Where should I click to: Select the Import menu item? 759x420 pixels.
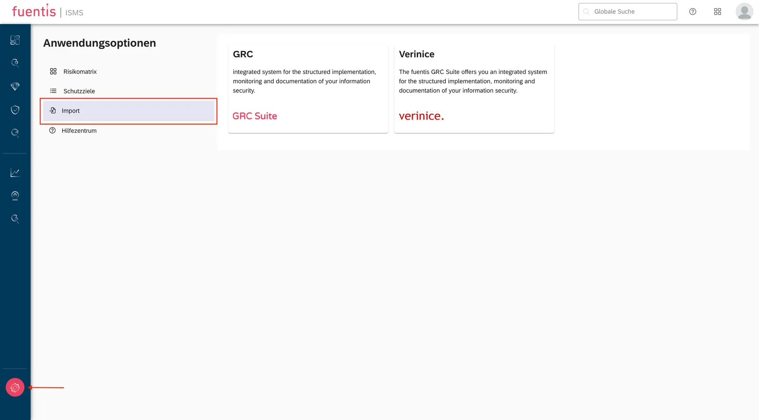pyautogui.click(x=129, y=111)
